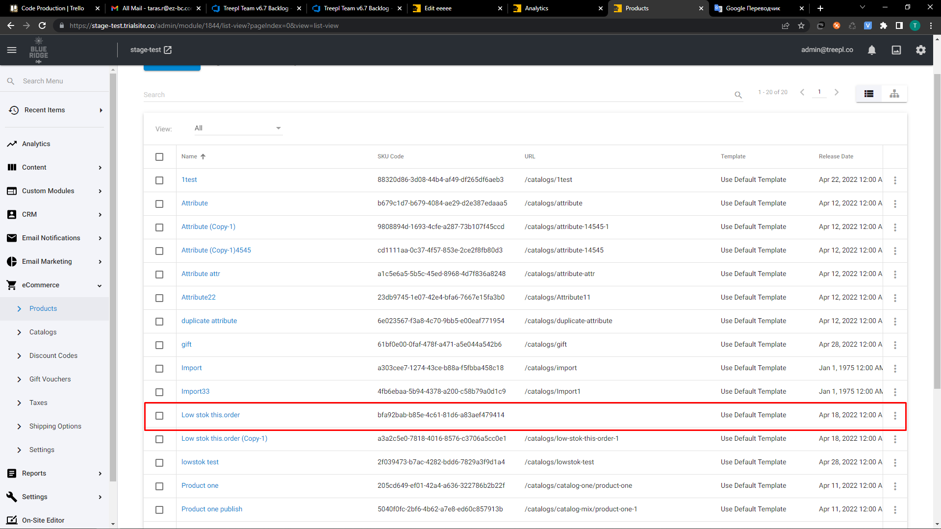Open Gift Vouchers in eCommerce menu

coord(50,379)
